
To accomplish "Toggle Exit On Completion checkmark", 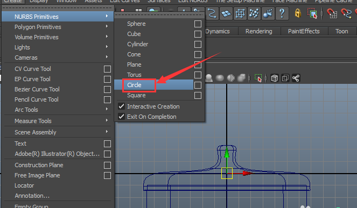I will point(121,117).
